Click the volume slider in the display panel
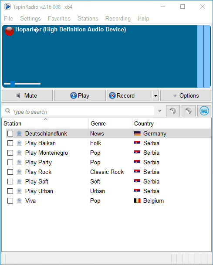 (x=22, y=84)
